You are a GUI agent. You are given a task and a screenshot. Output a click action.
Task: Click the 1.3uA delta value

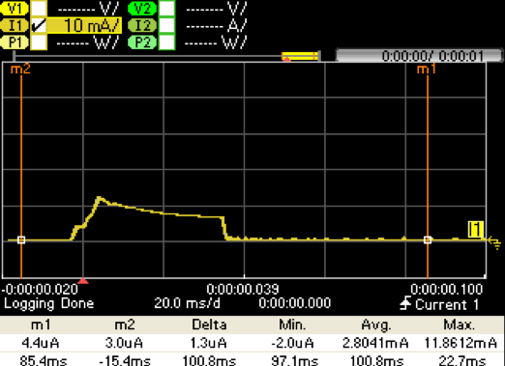point(209,343)
